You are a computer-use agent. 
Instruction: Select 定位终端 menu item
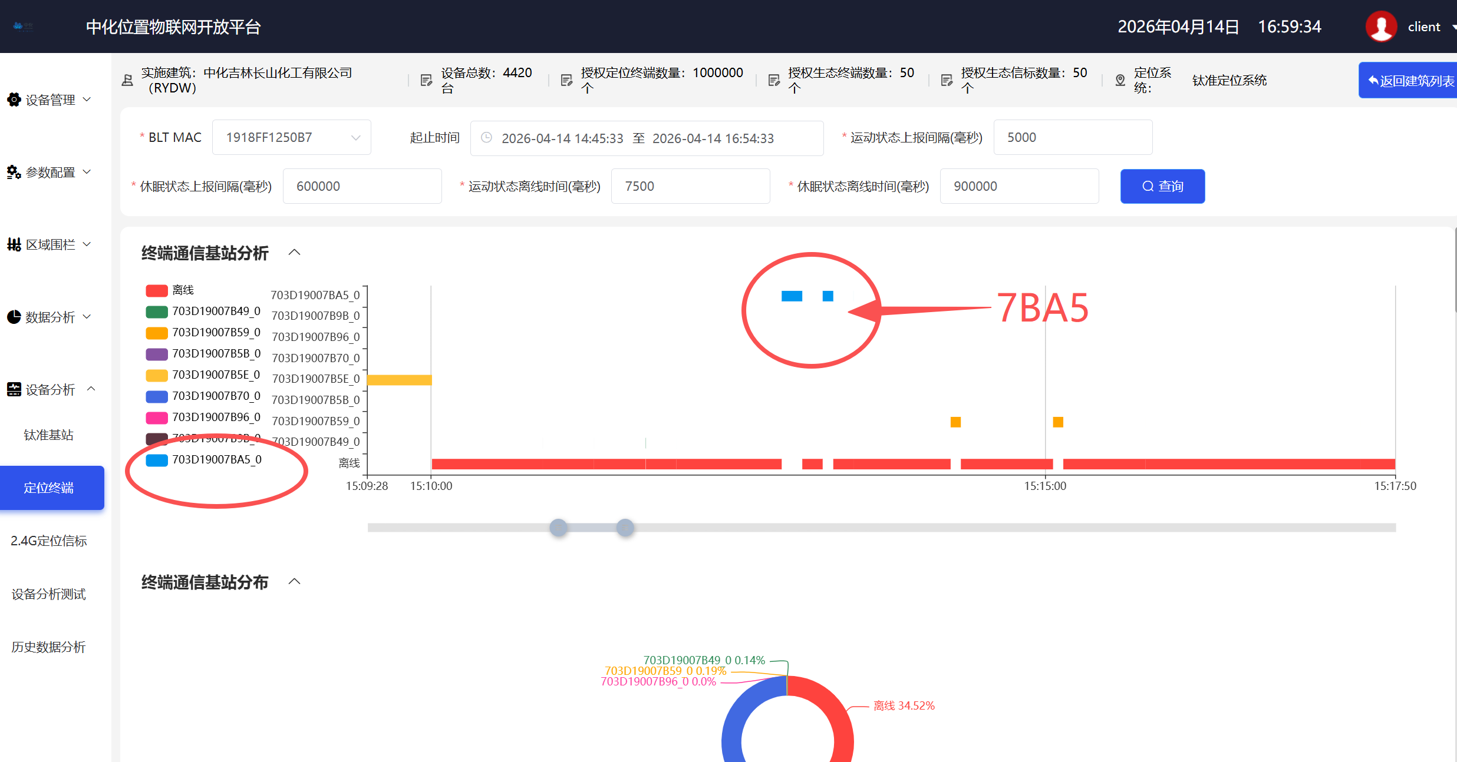point(52,488)
